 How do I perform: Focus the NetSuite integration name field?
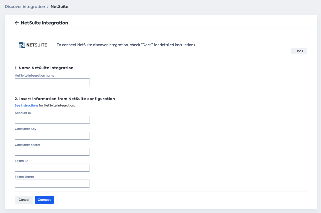coord(52,82)
